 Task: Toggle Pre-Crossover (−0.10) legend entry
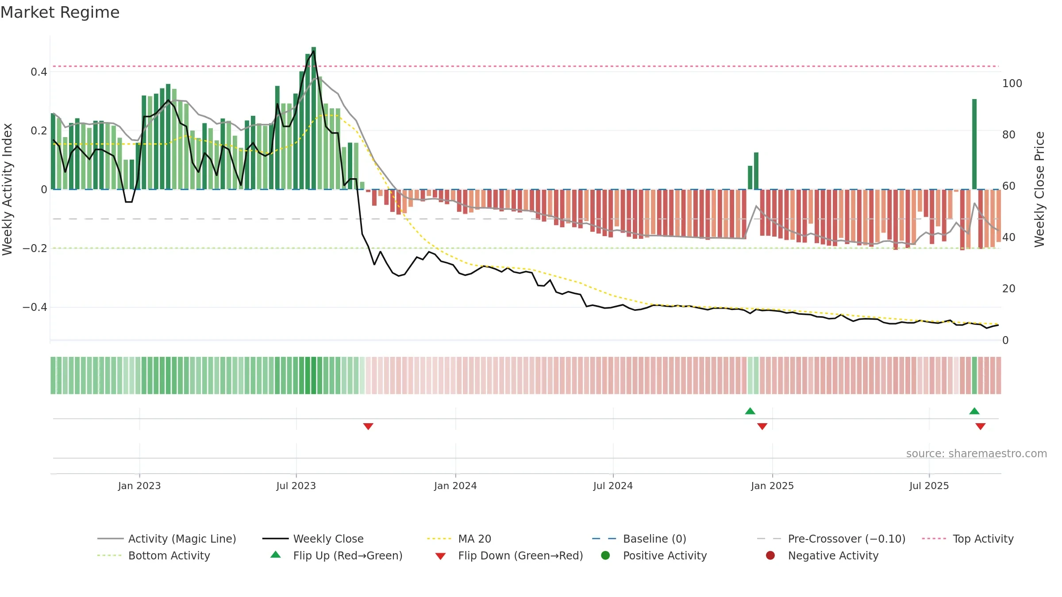(x=831, y=539)
